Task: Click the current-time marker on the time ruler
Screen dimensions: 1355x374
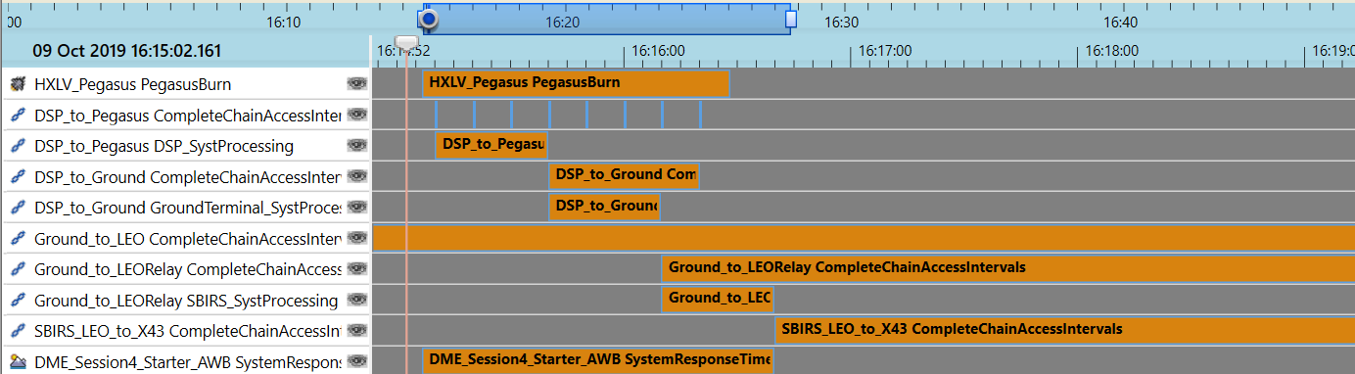Action: (x=405, y=42)
